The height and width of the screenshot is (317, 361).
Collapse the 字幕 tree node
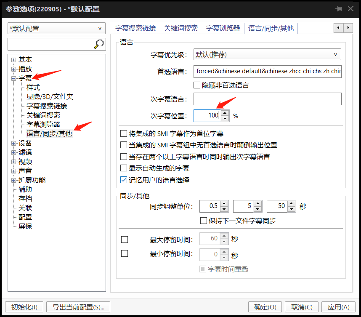[14, 78]
